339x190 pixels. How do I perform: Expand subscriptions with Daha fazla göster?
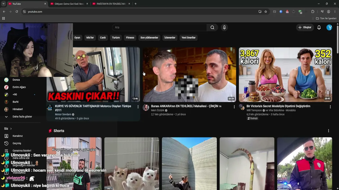[23, 117]
